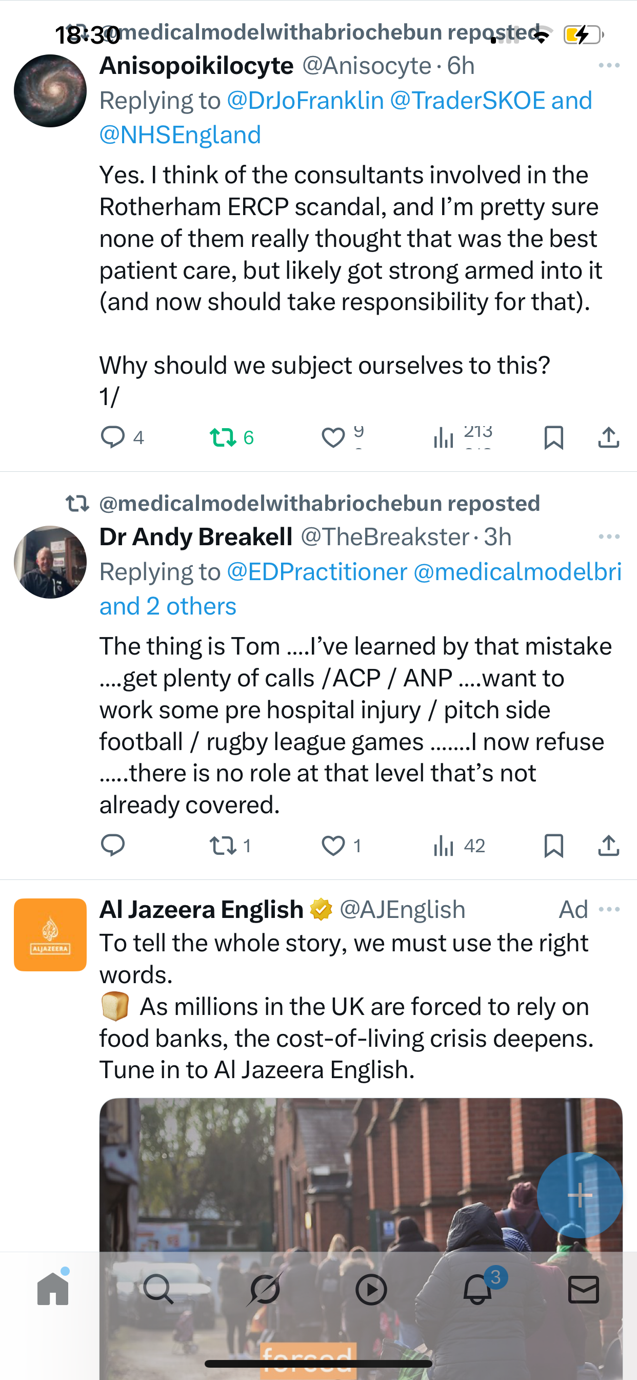Open the Grok tab icon
637x1380 pixels.
pyautogui.click(x=265, y=1289)
